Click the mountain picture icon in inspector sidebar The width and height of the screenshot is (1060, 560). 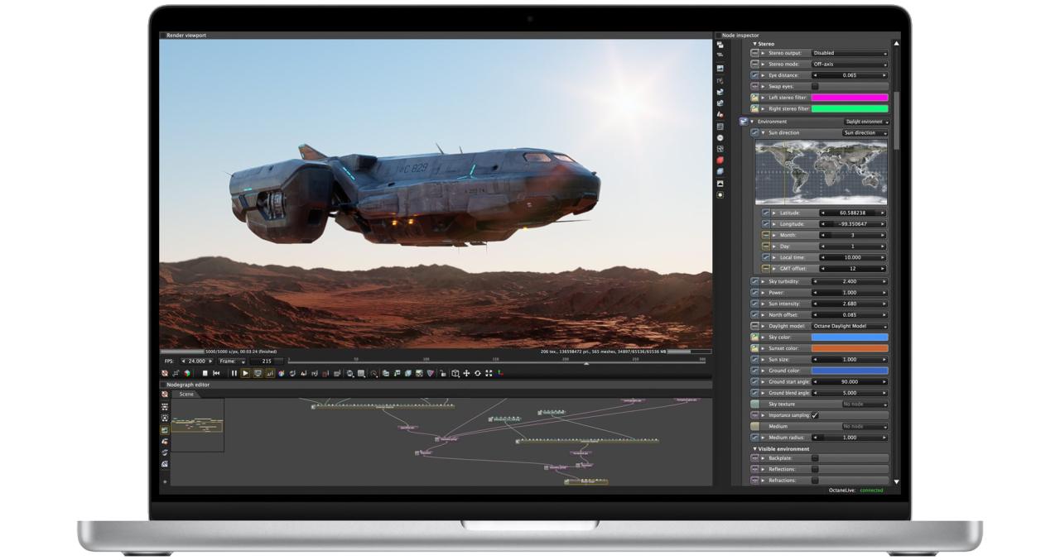click(x=720, y=183)
